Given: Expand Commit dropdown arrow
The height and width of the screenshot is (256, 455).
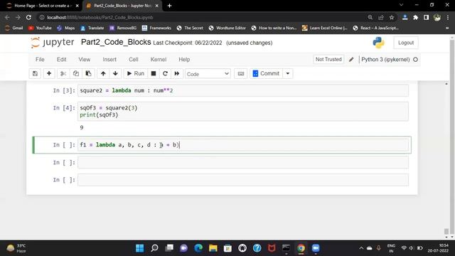Looking at the screenshot, I should (288, 74).
